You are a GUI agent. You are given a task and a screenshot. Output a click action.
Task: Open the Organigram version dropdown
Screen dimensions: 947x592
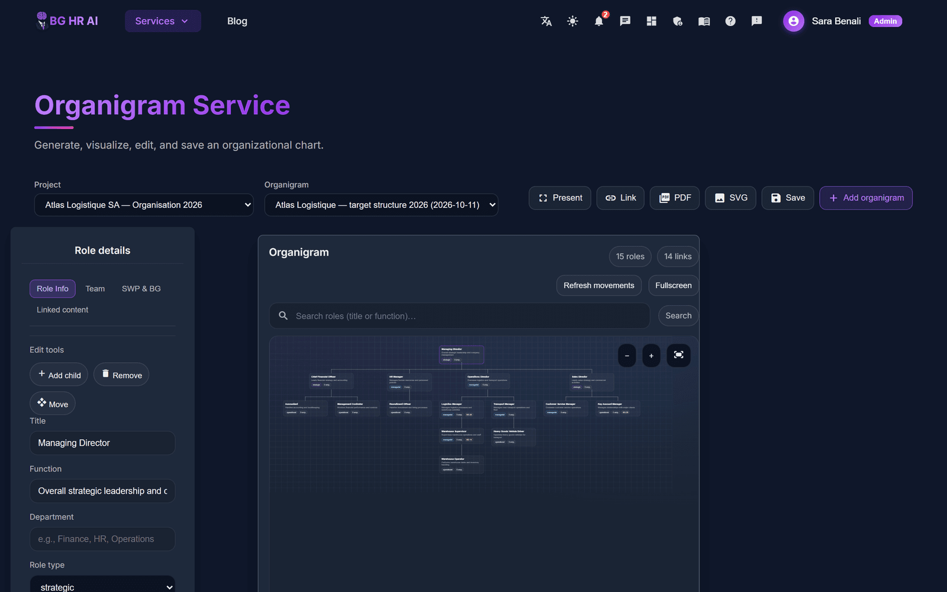[x=381, y=205]
